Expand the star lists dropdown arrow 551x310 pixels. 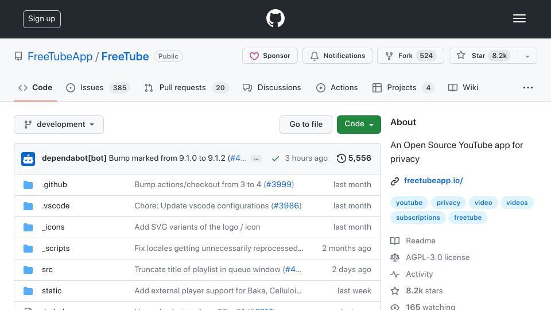(527, 56)
